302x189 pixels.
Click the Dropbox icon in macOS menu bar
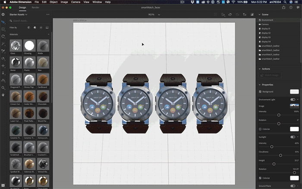(192, 2)
